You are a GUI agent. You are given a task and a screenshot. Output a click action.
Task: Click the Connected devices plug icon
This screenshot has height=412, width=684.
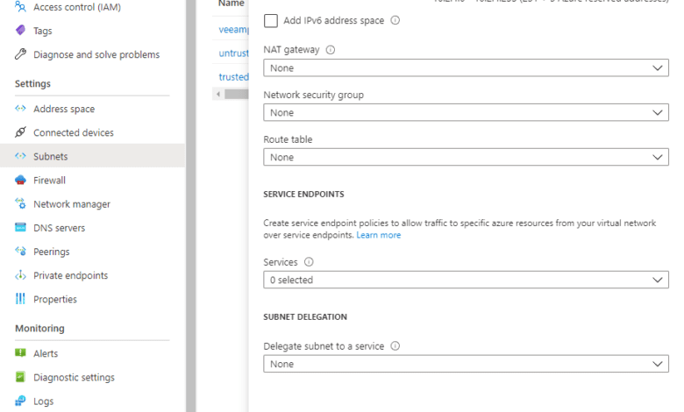click(20, 132)
